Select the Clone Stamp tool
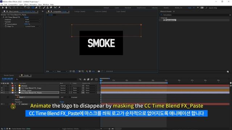Image resolution: width=232 pixels, height=130 pixels. [47, 8]
